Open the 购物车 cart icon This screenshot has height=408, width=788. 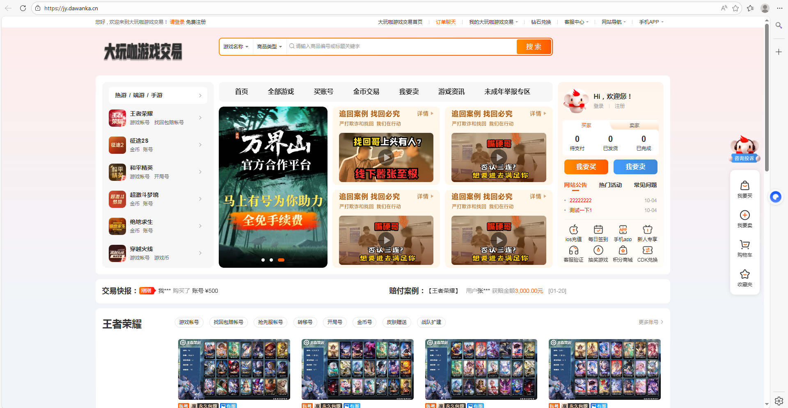744,248
